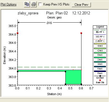Copy the plot to the clipboard icon
The image size is (109, 102).
27,4
